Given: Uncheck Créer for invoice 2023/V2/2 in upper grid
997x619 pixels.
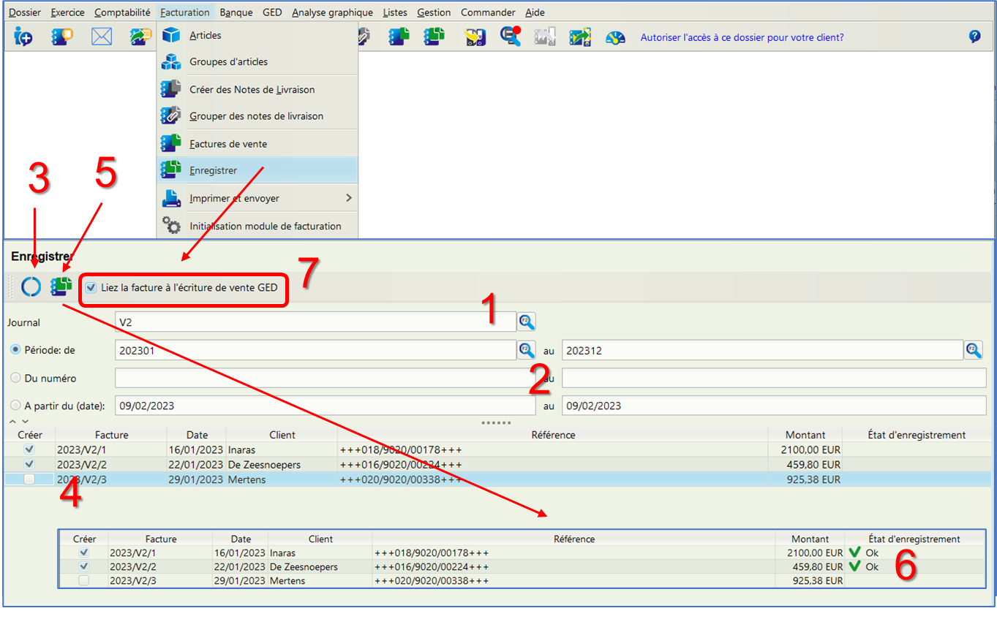Looking at the screenshot, I should 29,464.
